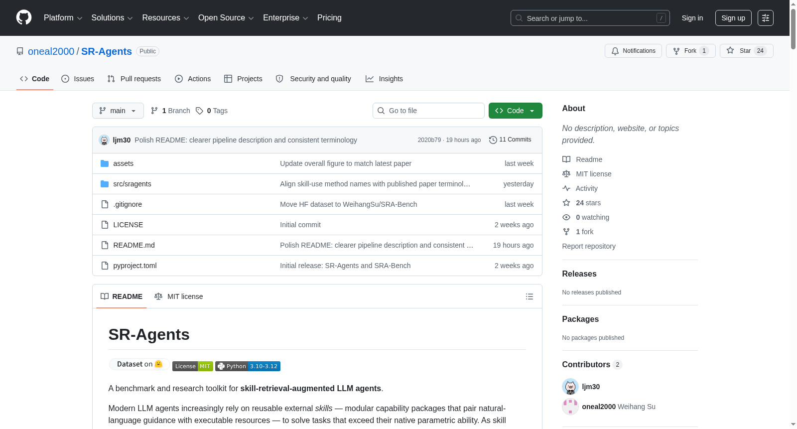Screen dimensions: 797x429
Task: Expand the Platform menu
Action: pos(63,18)
